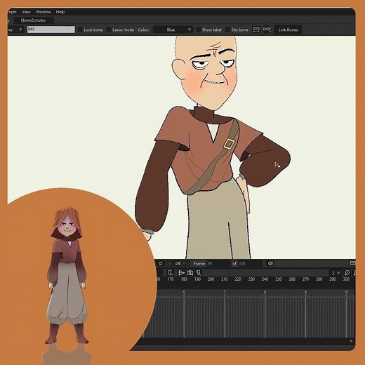Image resolution: width=365 pixels, height=365 pixels.
Task: Click the second bone icon beside Link Bones
Action: point(267,29)
